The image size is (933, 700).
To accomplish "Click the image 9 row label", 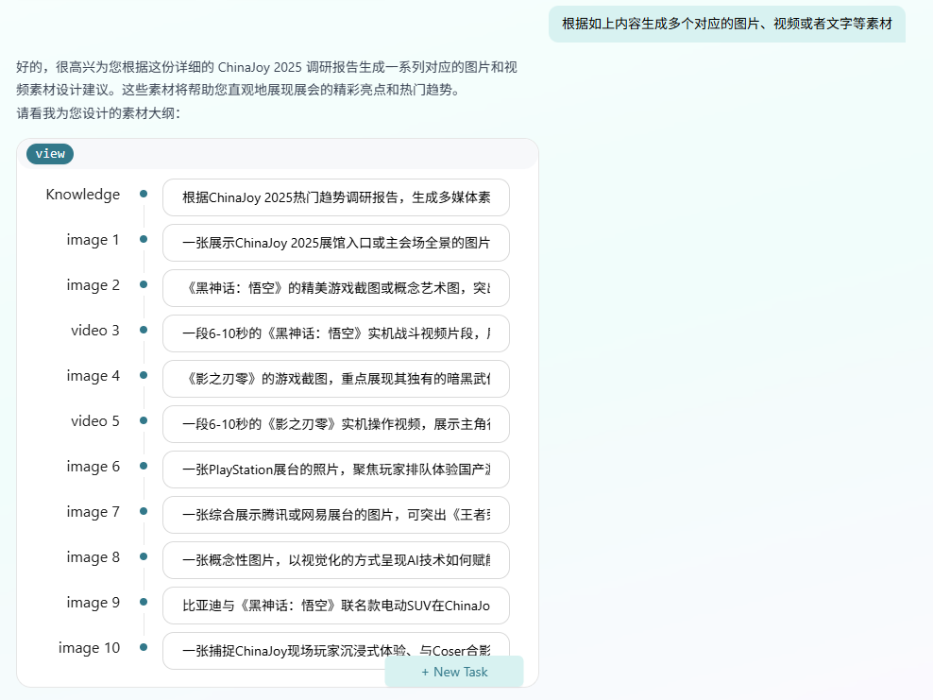I will tap(93, 603).
